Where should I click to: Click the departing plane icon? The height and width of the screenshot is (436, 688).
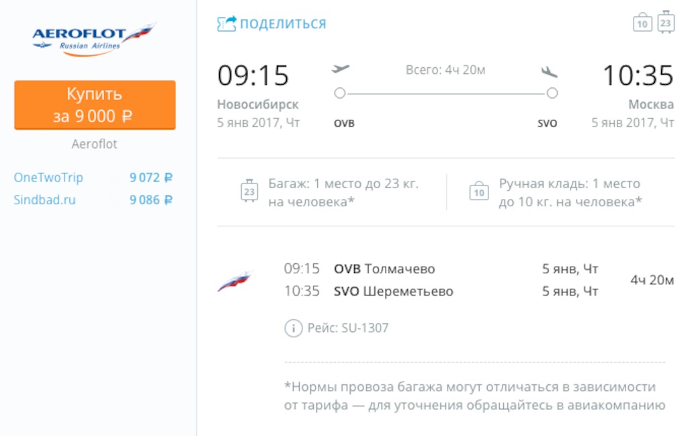click(x=340, y=69)
